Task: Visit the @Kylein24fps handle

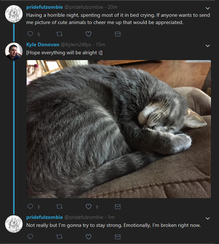Action: point(76,45)
